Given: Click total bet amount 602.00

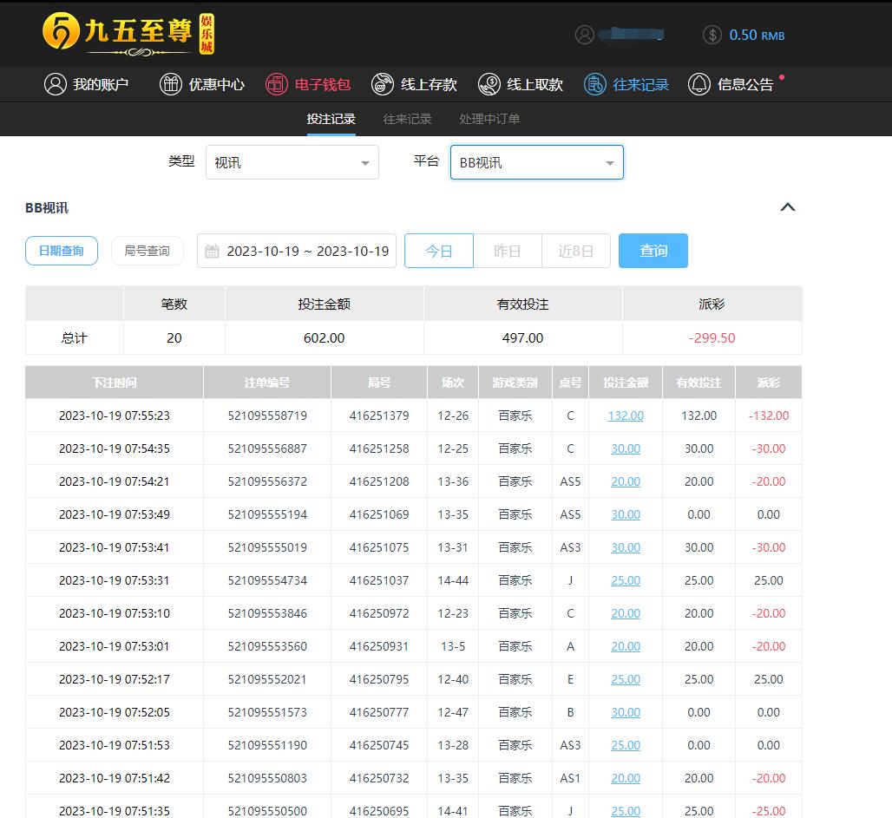Looking at the screenshot, I should point(325,338).
